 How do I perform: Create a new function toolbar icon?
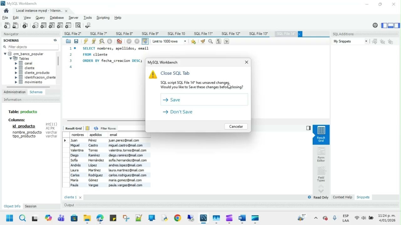point(68,26)
